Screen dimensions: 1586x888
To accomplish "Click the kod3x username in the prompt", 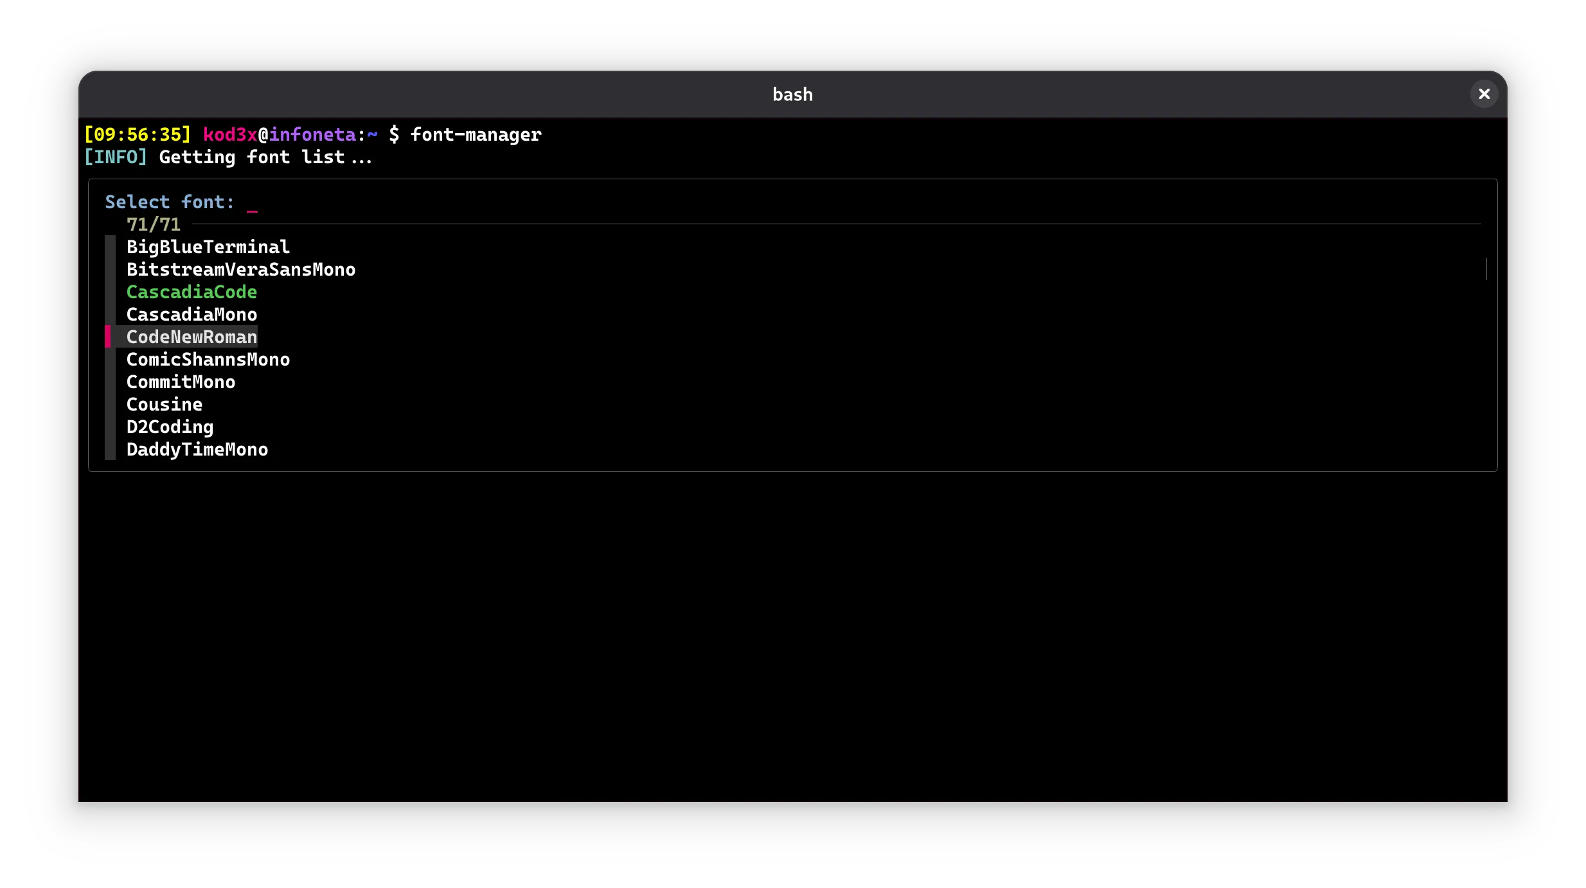I will point(230,135).
